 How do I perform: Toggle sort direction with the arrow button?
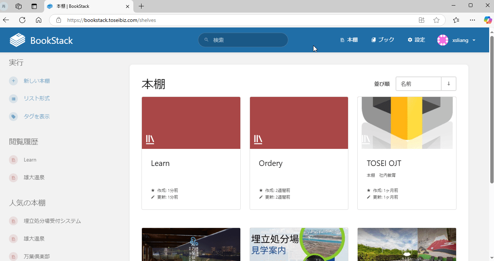click(448, 84)
